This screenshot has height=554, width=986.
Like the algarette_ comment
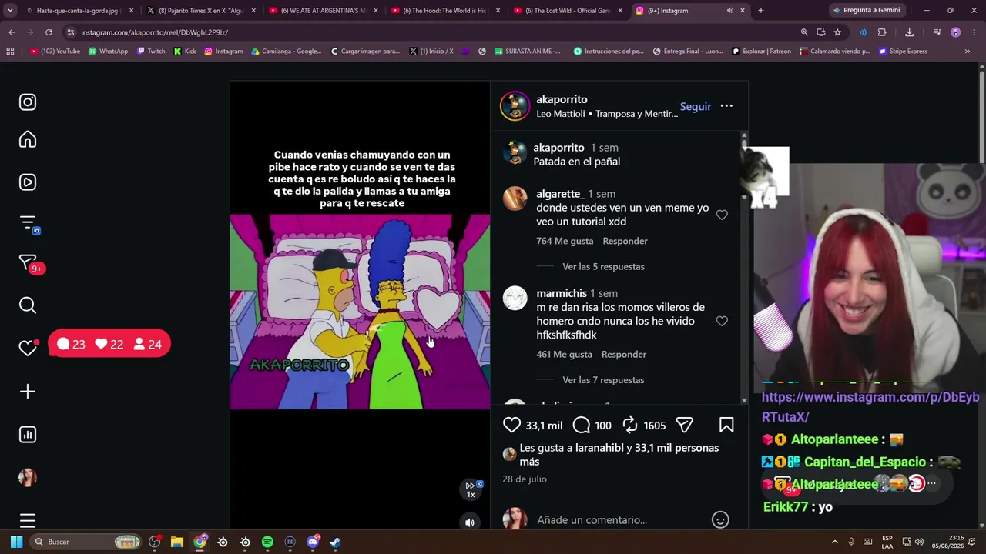(x=722, y=215)
